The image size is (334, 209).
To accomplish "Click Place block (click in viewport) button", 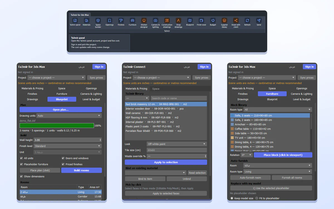I will click(283, 155).
